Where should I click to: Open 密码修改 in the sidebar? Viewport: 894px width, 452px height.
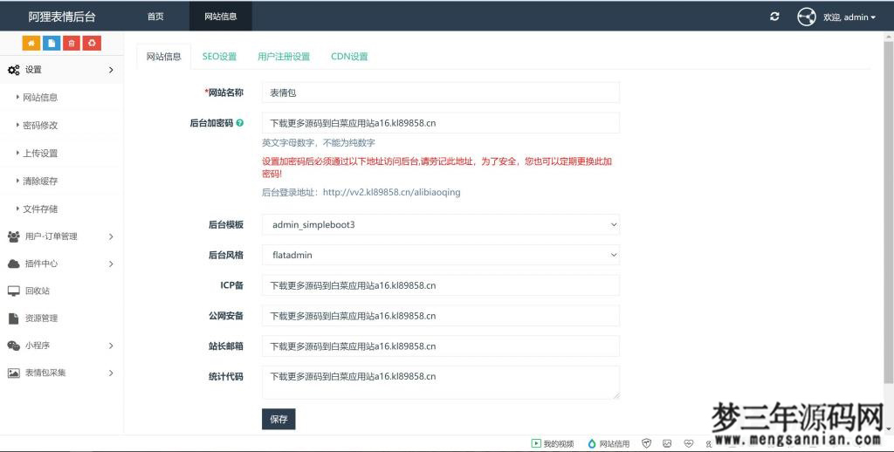[x=40, y=126]
